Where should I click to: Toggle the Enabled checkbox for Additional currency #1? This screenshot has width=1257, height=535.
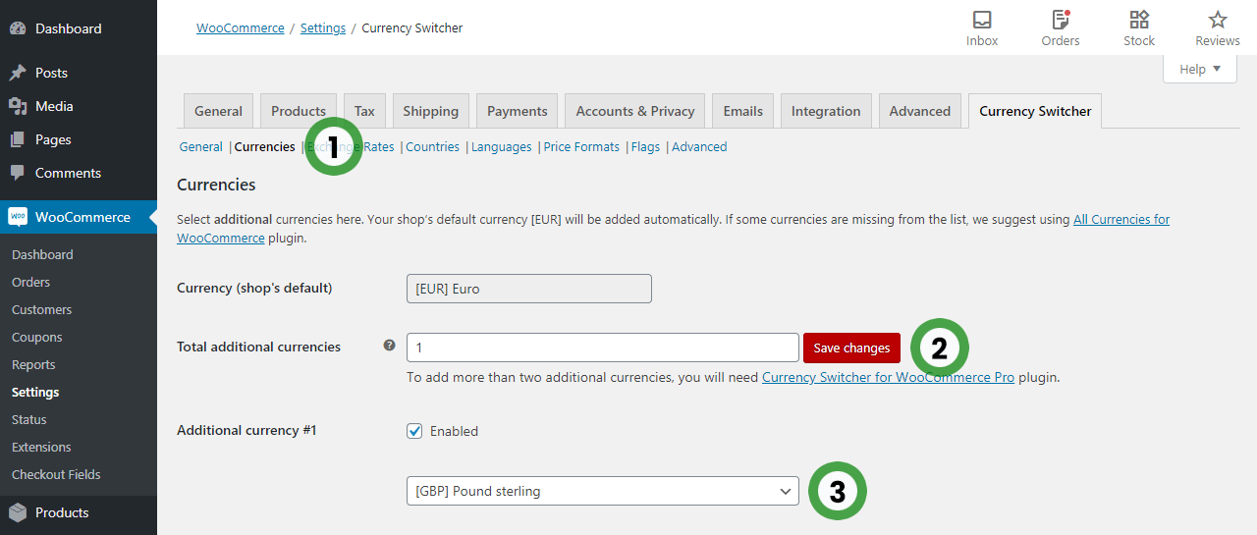414,431
